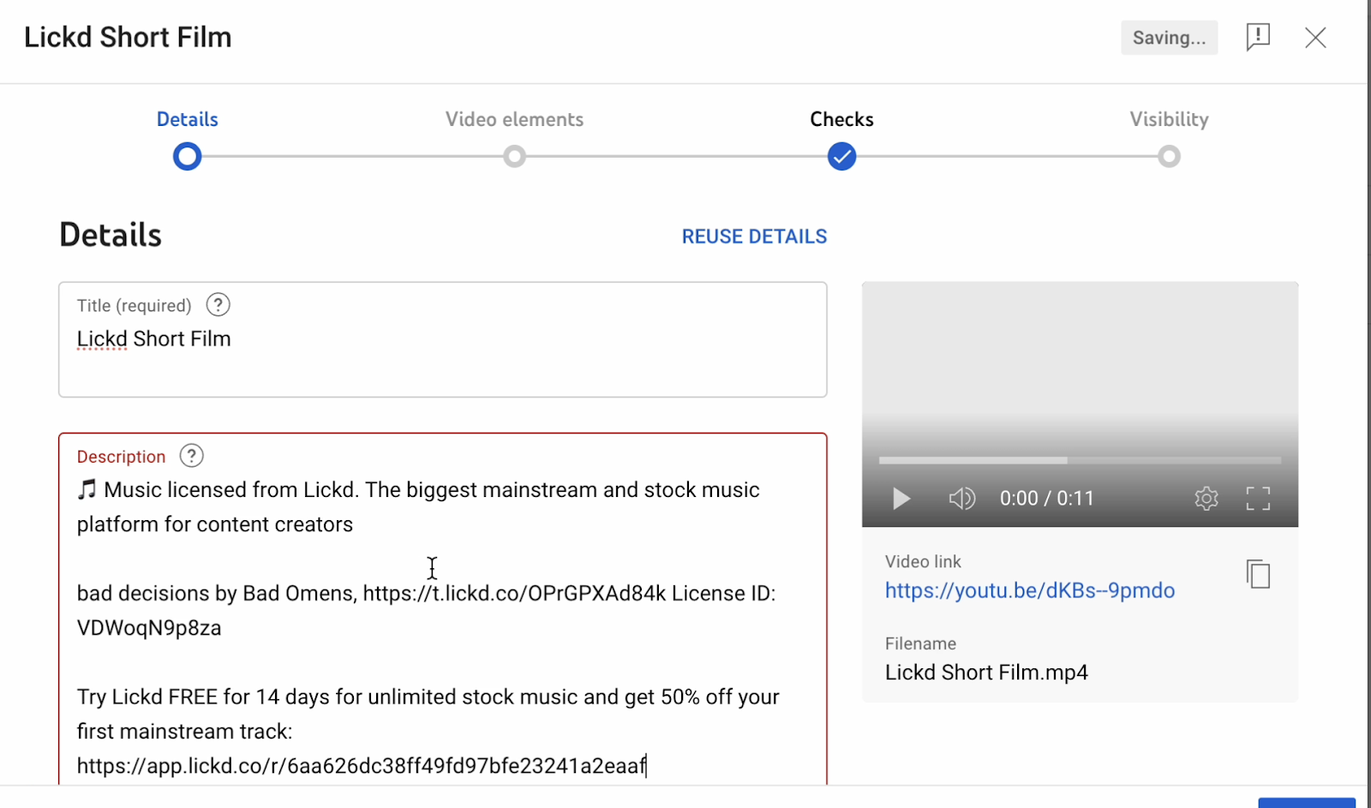Click the Video elements step circle
The height and width of the screenshot is (808, 1371).
514,157
